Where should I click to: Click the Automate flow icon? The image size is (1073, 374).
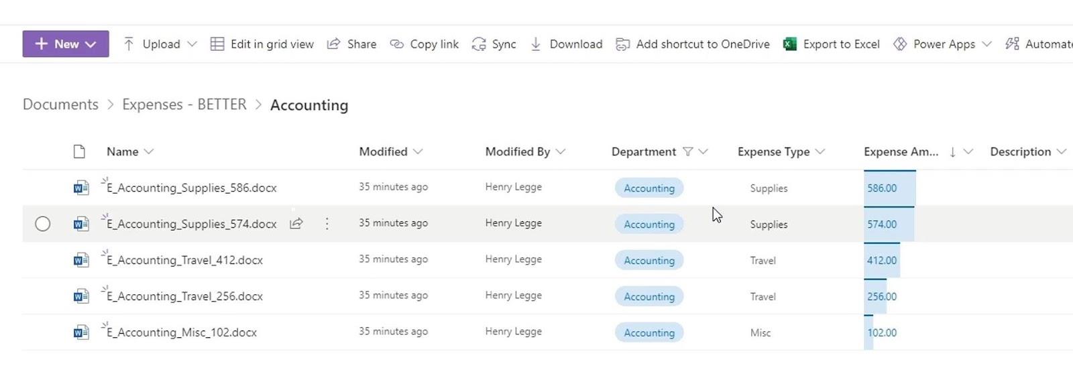tap(1012, 44)
